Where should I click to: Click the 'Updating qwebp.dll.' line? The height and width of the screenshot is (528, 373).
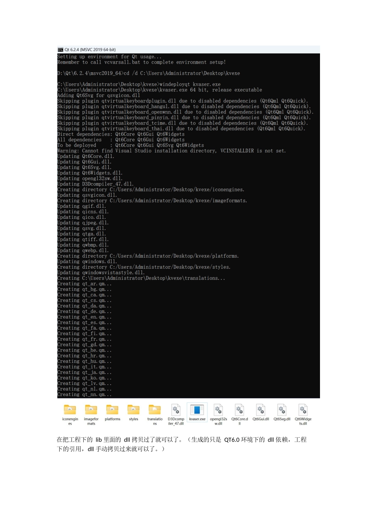coord(83,251)
